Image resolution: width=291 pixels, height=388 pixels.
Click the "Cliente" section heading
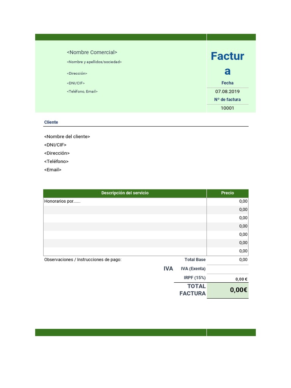coord(51,122)
